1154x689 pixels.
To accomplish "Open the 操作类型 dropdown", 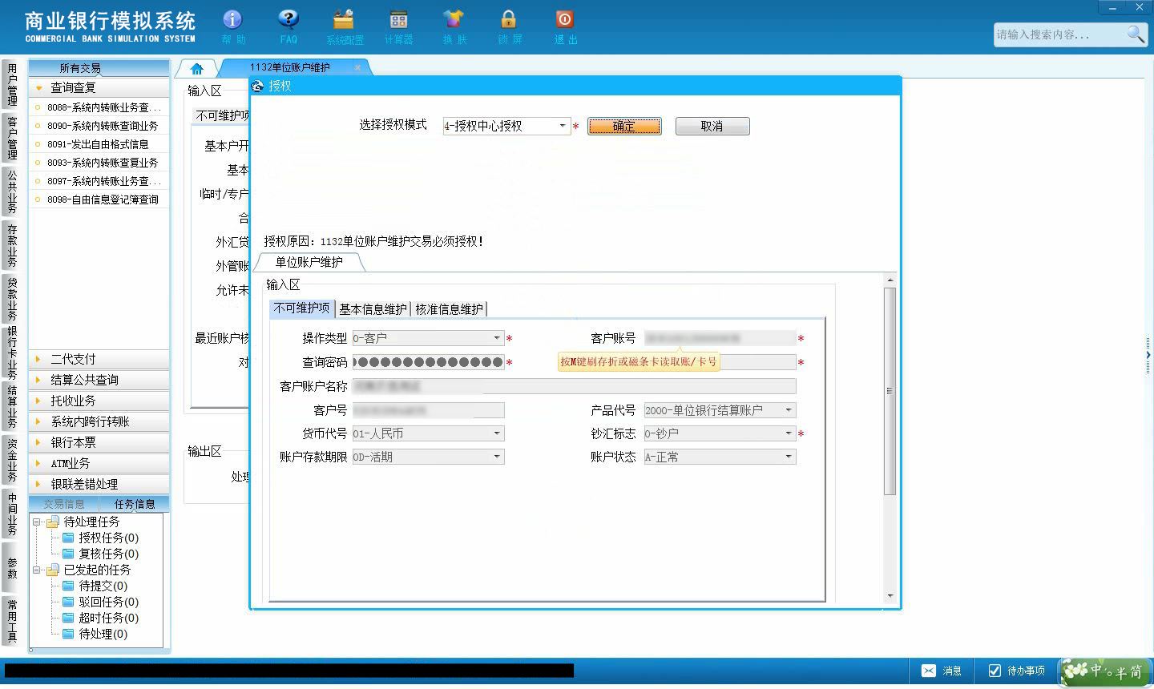I will pyautogui.click(x=497, y=338).
